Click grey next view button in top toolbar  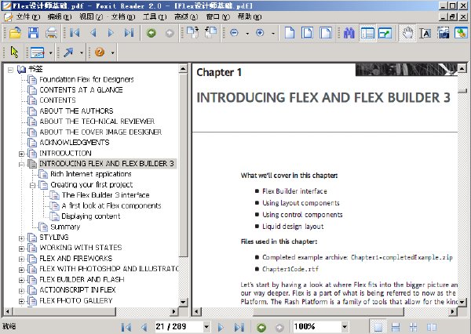pos(170,33)
